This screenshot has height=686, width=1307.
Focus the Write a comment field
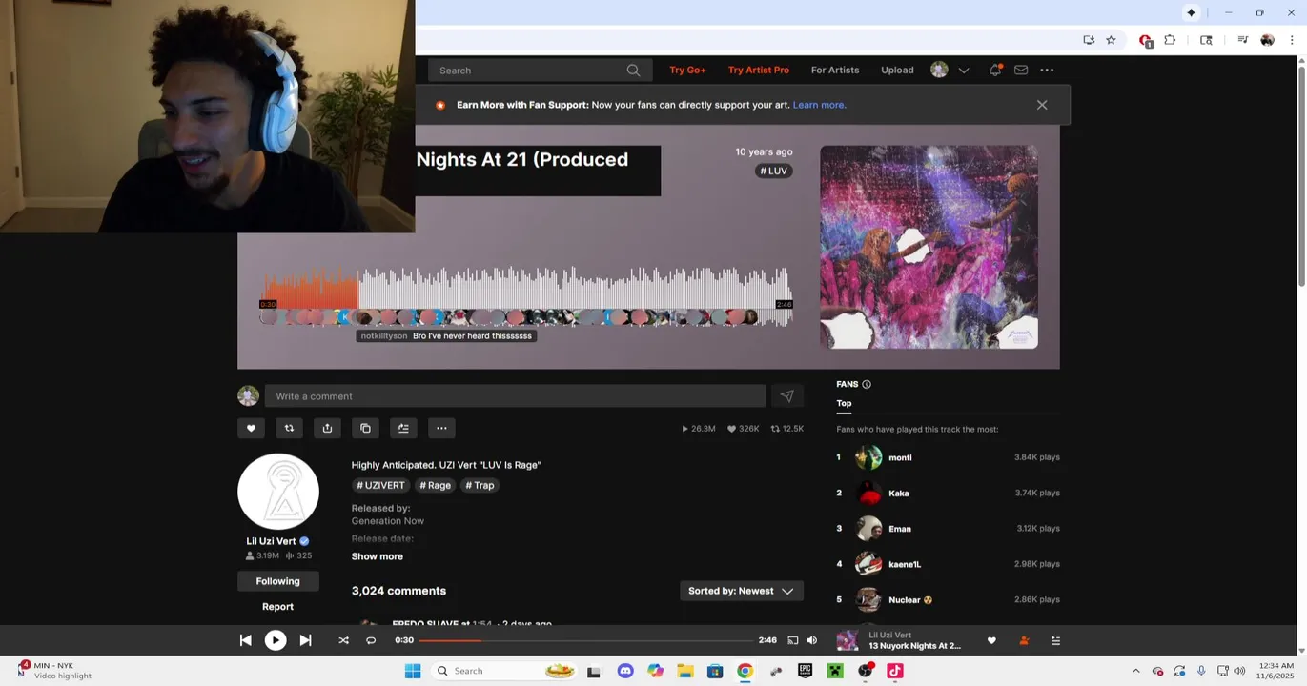coord(515,396)
